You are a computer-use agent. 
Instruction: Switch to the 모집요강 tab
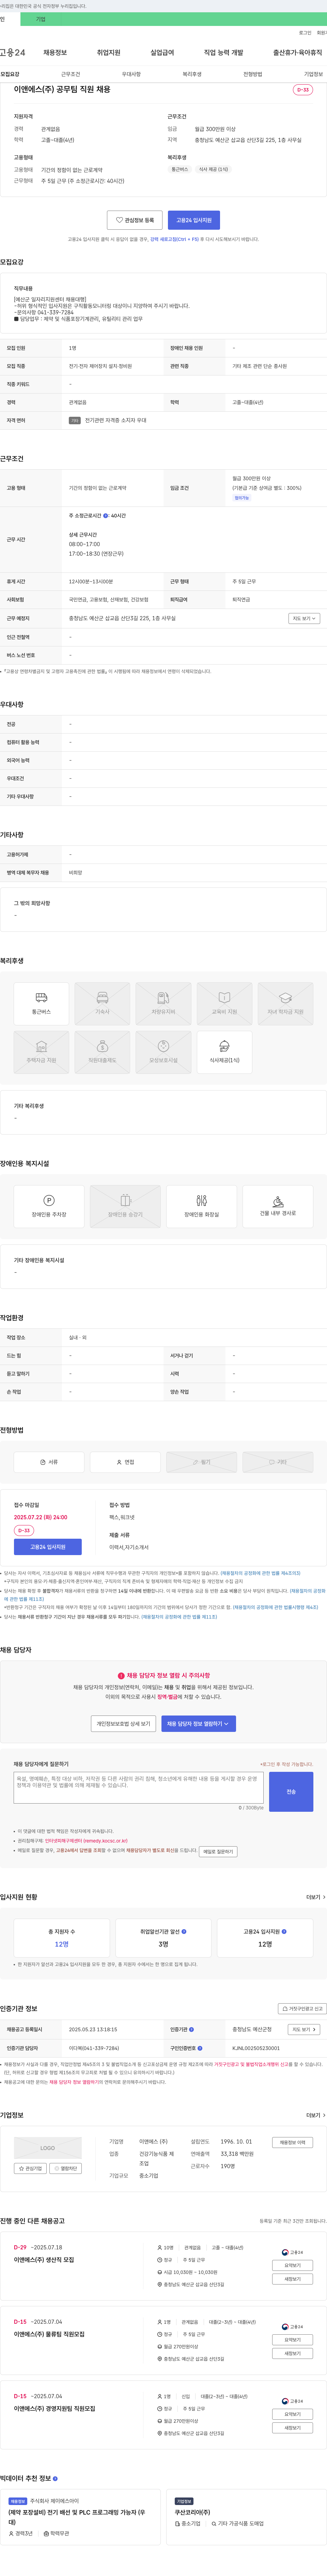[10, 74]
